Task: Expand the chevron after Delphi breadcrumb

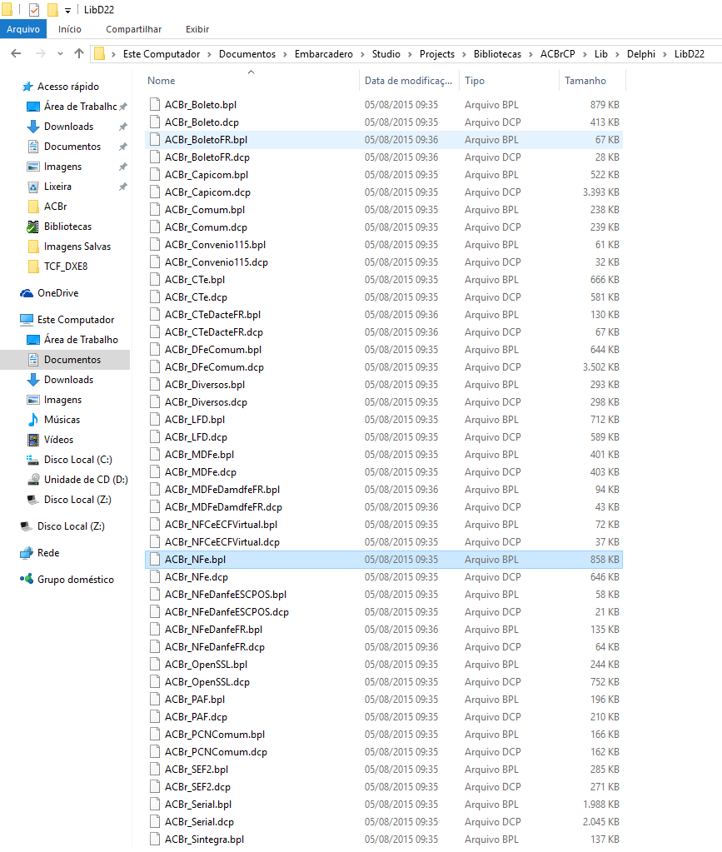Action: 665,54
